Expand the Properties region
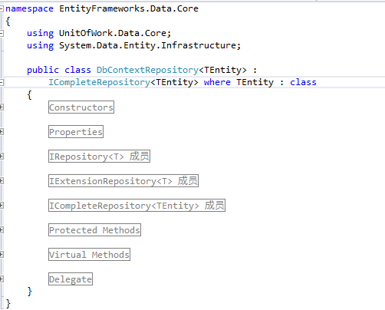 click(2, 132)
